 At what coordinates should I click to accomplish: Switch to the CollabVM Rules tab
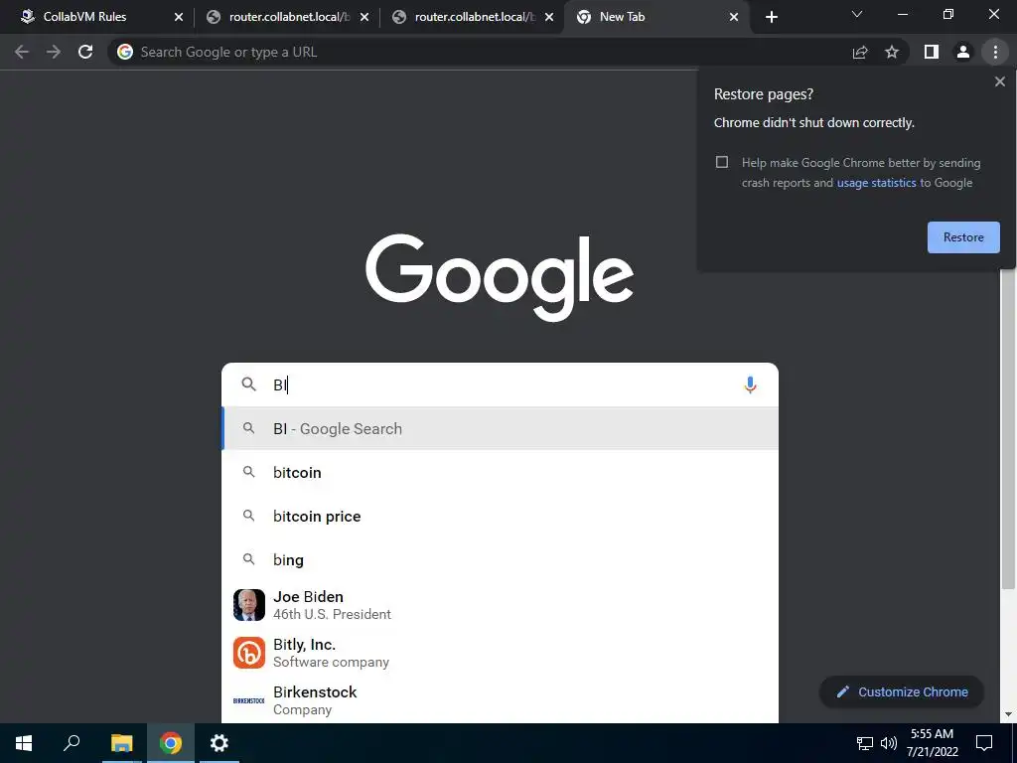95,17
